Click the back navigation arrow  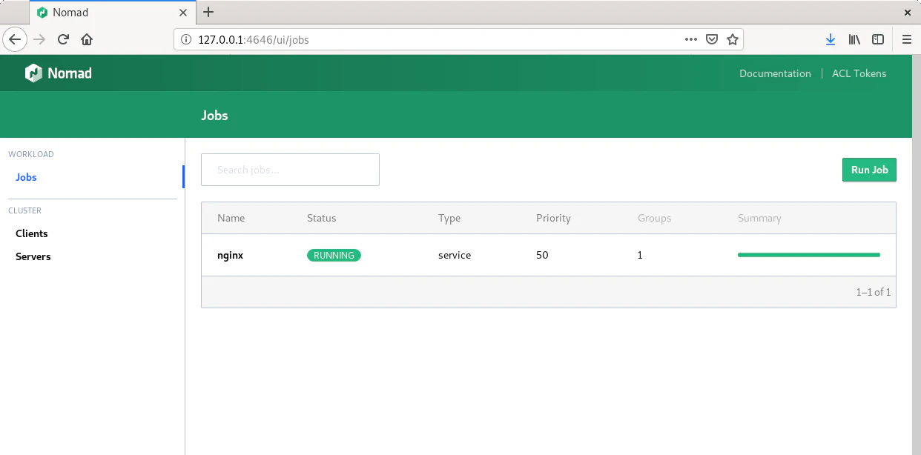click(x=15, y=40)
